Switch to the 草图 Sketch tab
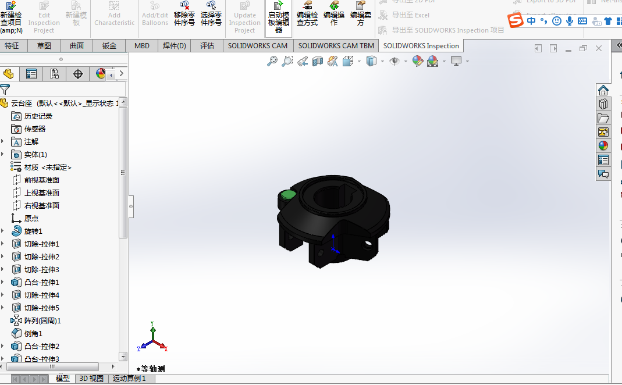The width and height of the screenshot is (622, 385). (x=44, y=46)
